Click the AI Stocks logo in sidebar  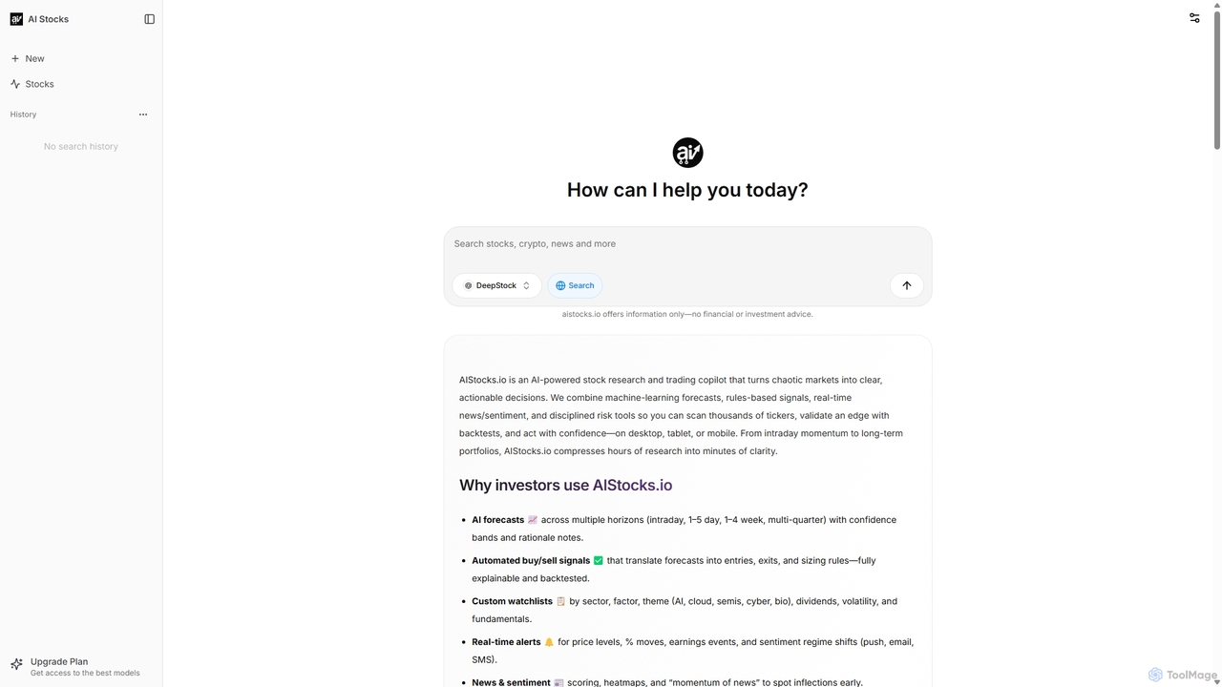tap(16, 19)
